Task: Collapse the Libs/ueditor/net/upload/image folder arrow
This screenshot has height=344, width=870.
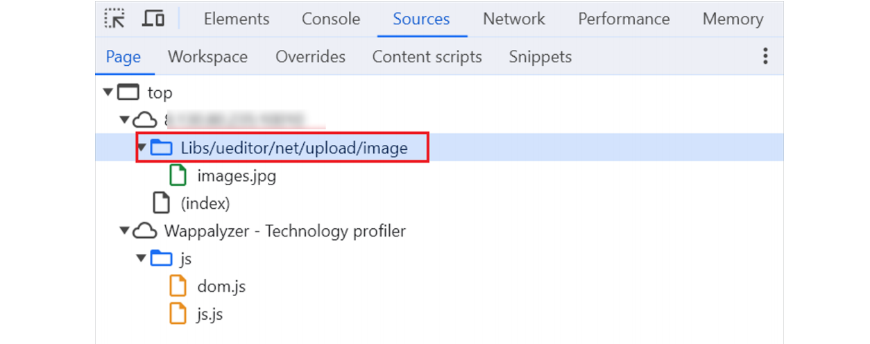Action: tap(142, 148)
